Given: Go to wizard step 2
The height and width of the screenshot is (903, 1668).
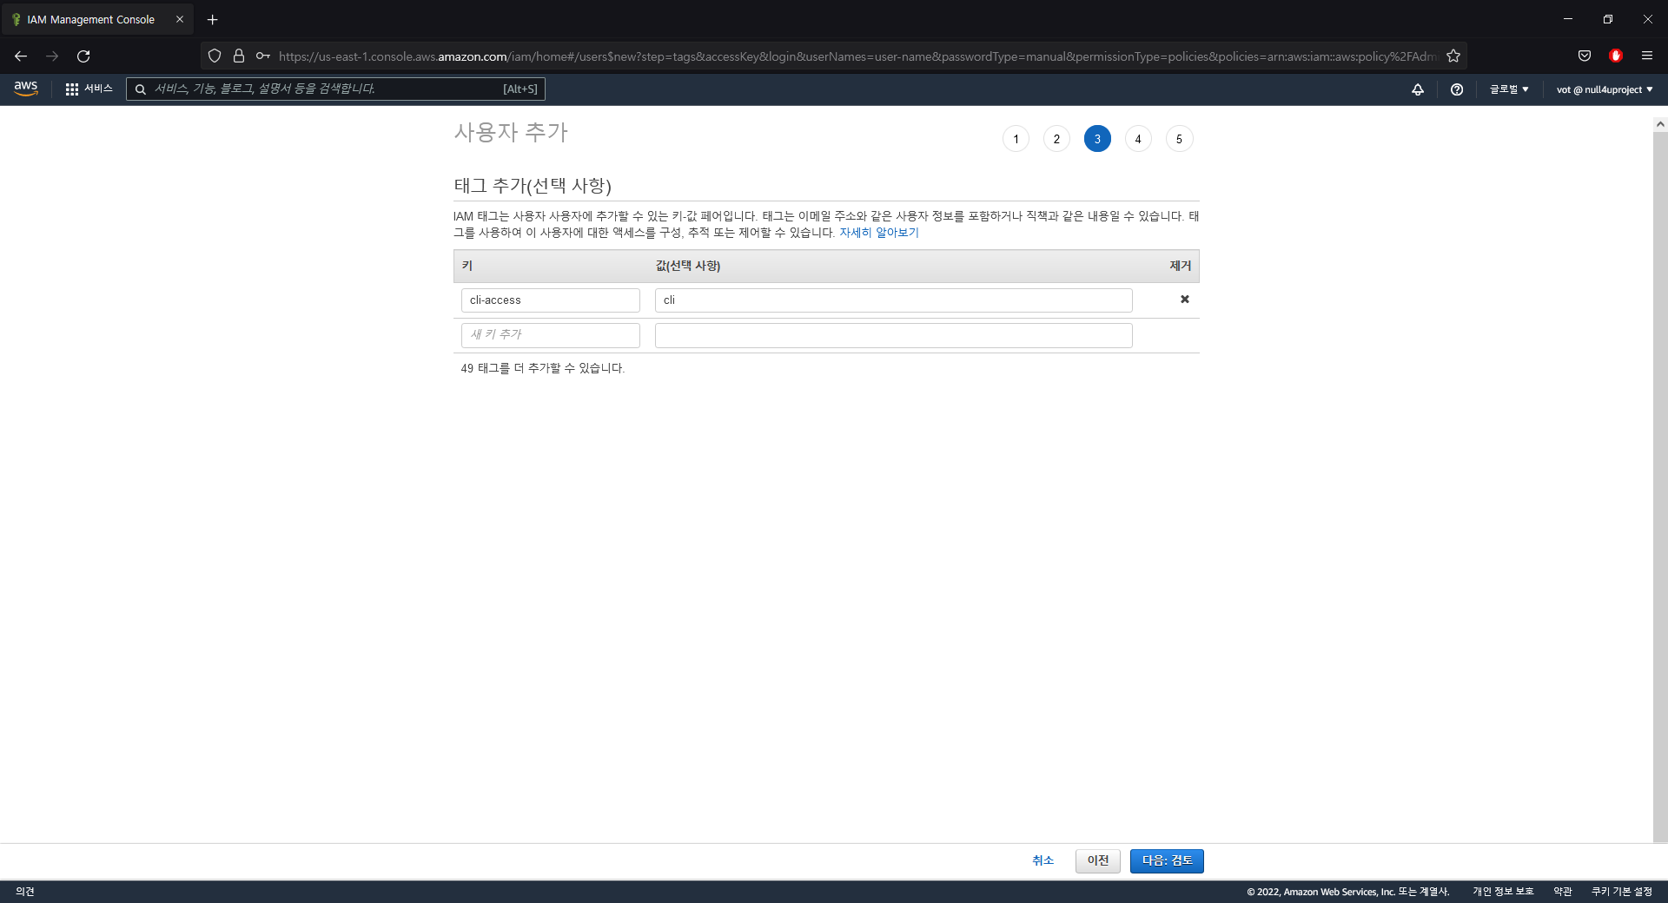Looking at the screenshot, I should pyautogui.click(x=1056, y=139).
